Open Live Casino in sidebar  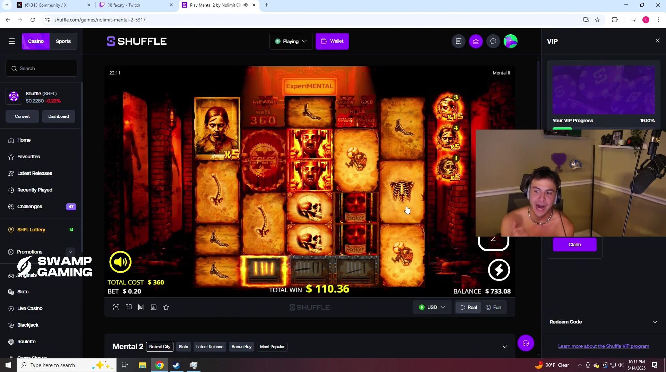pyautogui.click(x=30, y=308)
